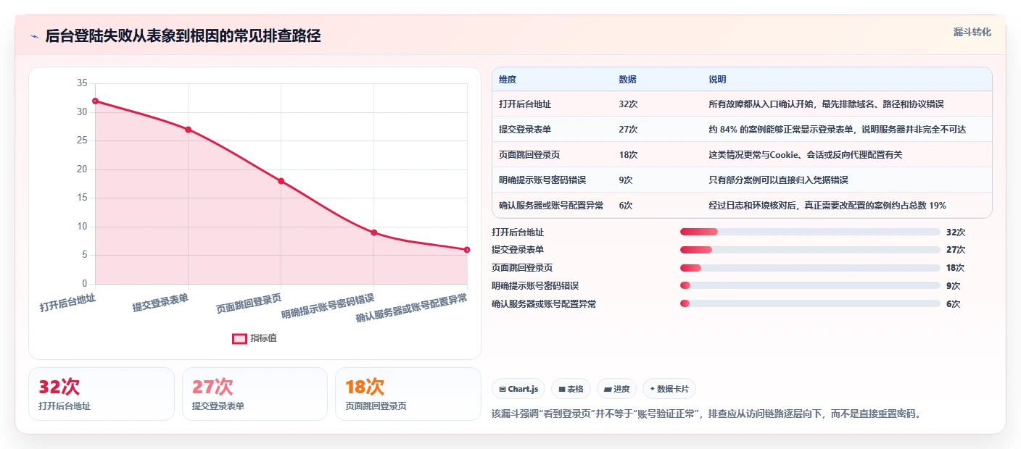Click table cell 确认服务器或账号配置异常
This screenshot has width=1021, height=449.
(551, 206)
